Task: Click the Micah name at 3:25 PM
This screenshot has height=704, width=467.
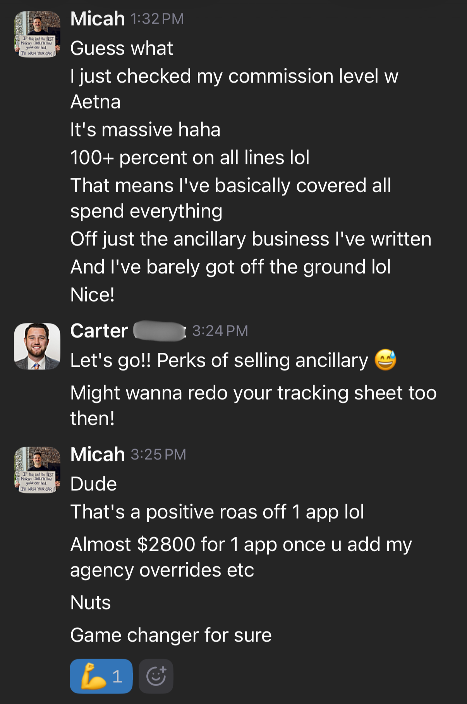Action: [x=98, y=454]
